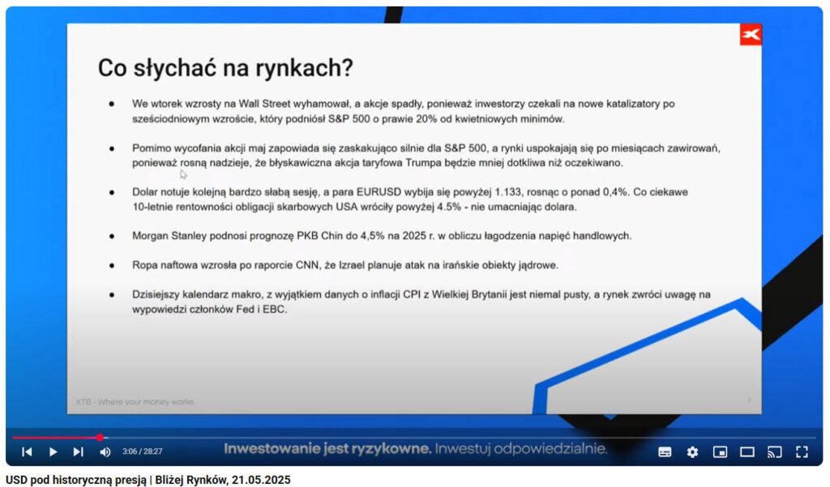Click 'Inwestowanie jest ryzykowne' disclaimer text
The image size is (830, 487).
327,449
